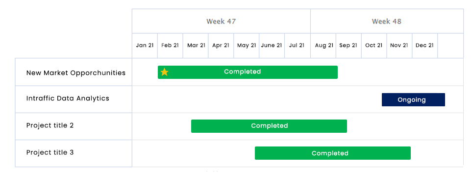Select the Oct 21 column header
Viewport: 473px width, 194px height.
coord(374,46)
